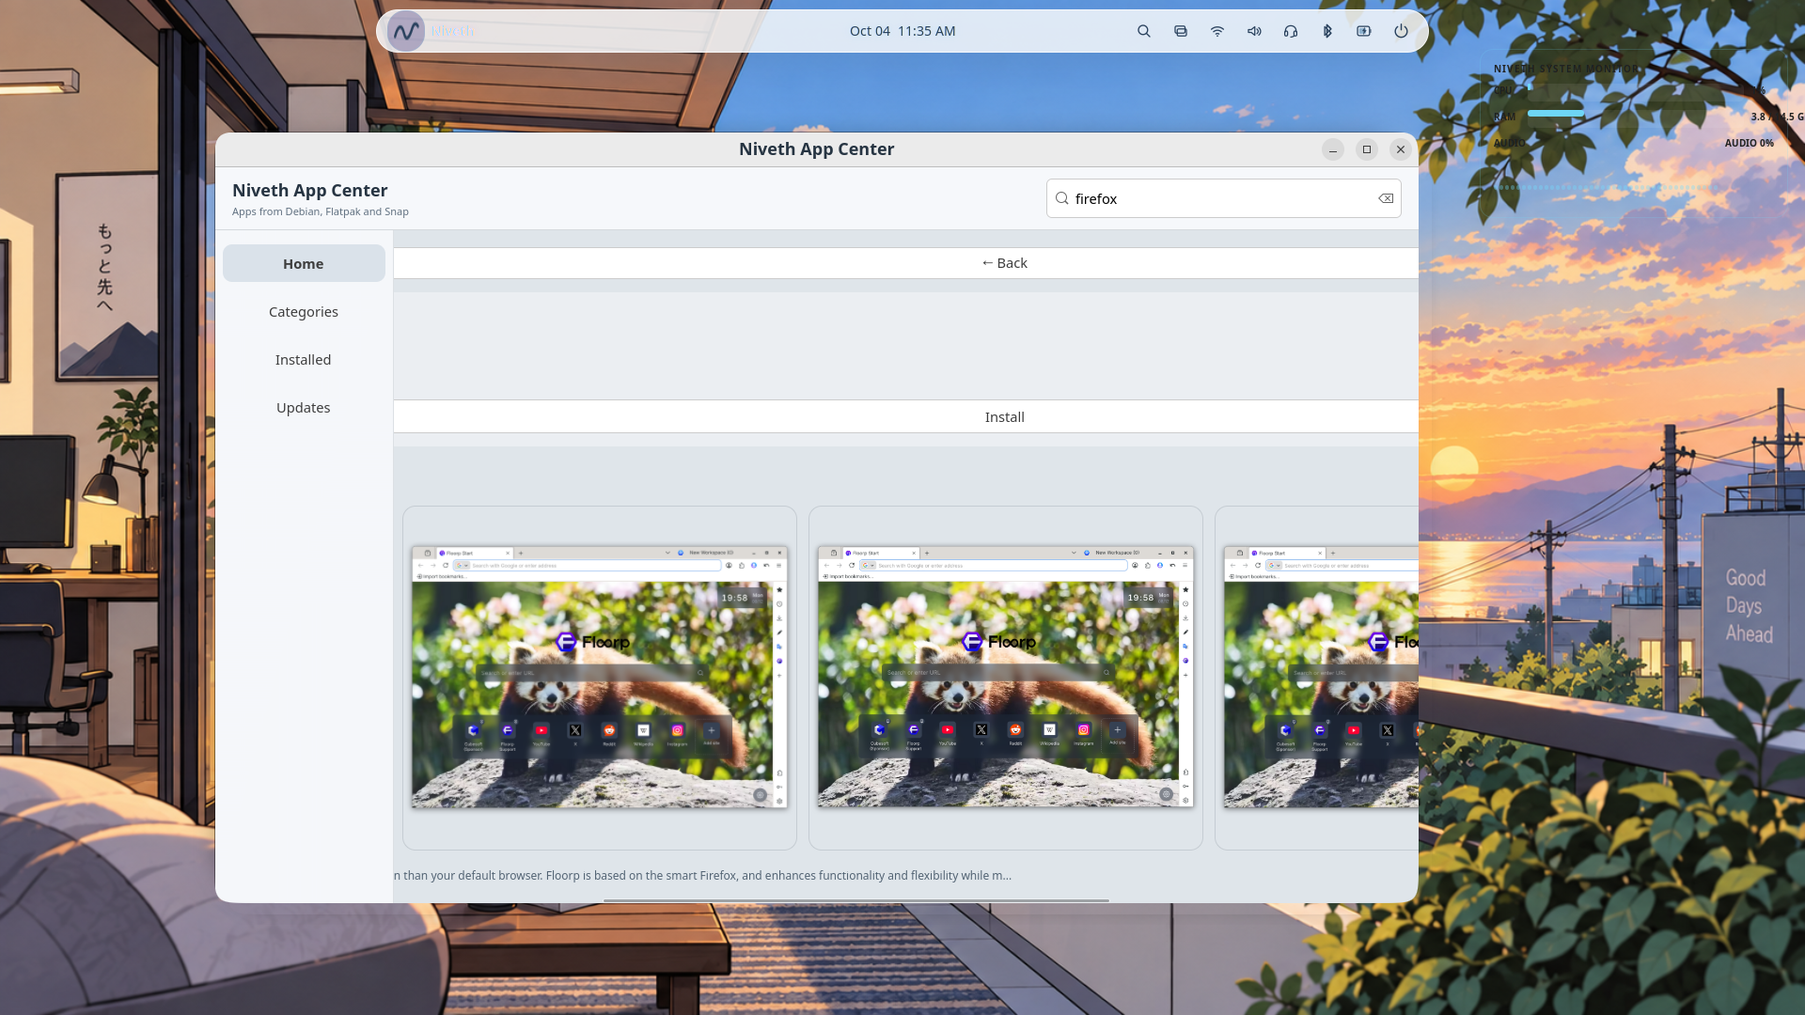Minimize the Niveth App Center window
Viewport: 1805px width, 1015px height.
[1332, 149]
